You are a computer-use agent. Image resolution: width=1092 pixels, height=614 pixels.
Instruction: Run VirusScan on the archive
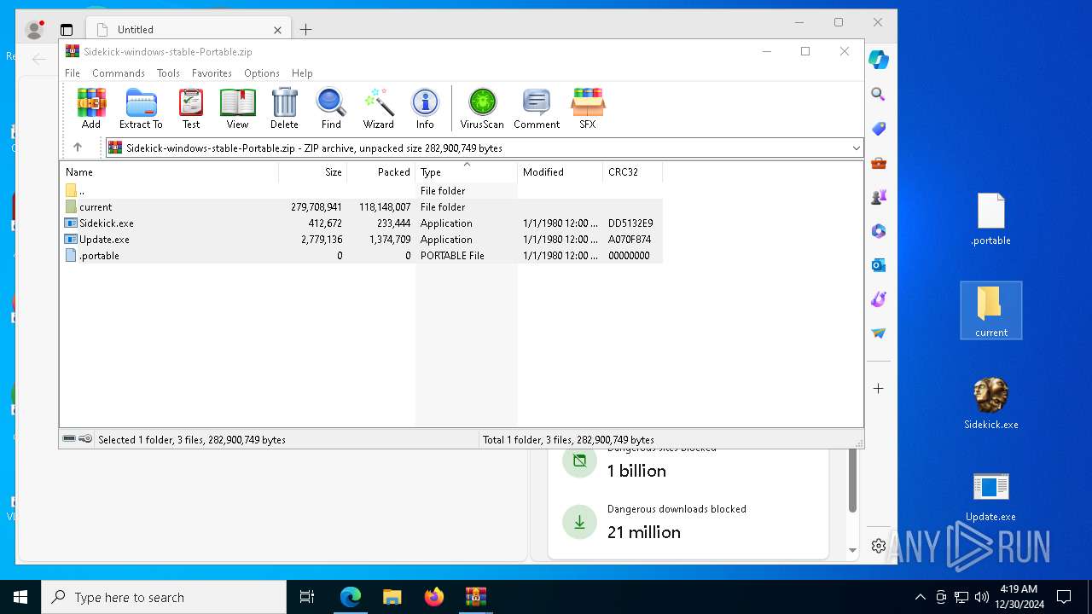click(x=482, y=108)
